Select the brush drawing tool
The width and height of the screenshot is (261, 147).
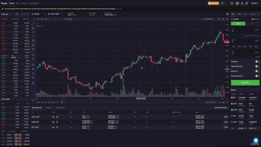[x=33, y=32]
